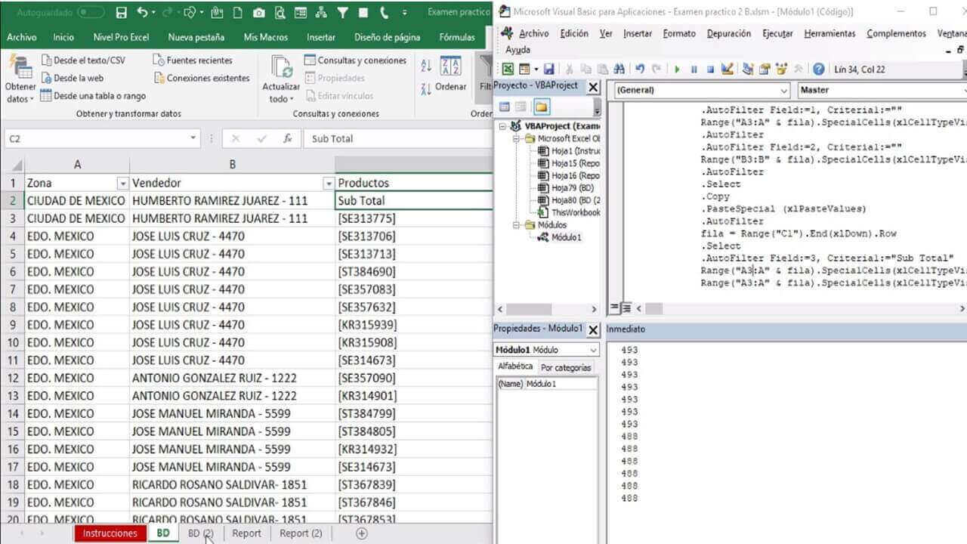Click Desde una tabla o rango
Screen dimensions: 967x544
pos(92,96)
